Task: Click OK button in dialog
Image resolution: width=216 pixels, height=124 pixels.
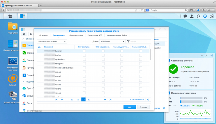Action: point(130,107)
